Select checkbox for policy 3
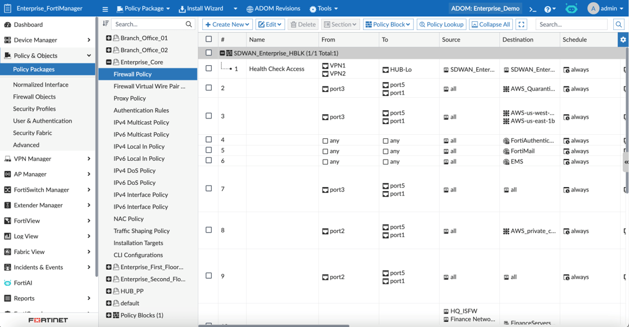The image size is (629, 327). tap(208, 116)
